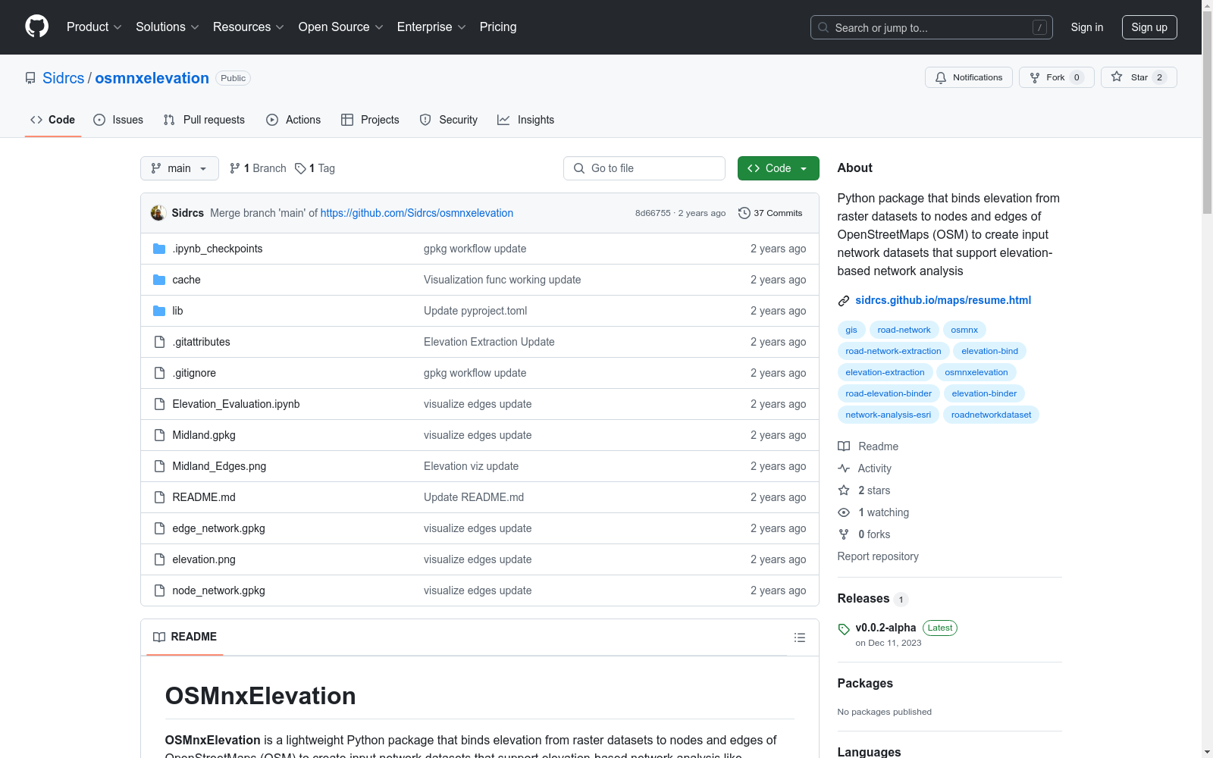1213x758 pixels.
Task: Click the Sign in link
Action: pyautogui.click(x=1087, y=27)
